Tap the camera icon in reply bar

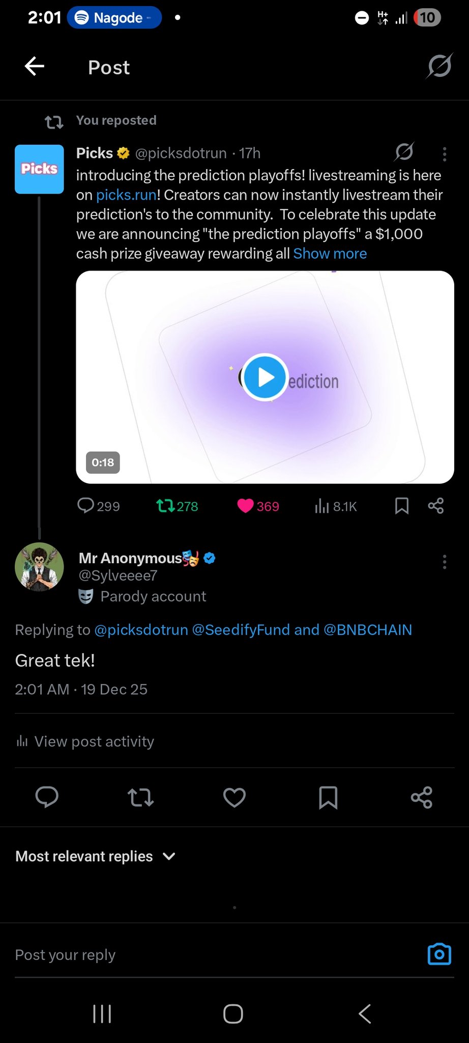click(439, 954)
